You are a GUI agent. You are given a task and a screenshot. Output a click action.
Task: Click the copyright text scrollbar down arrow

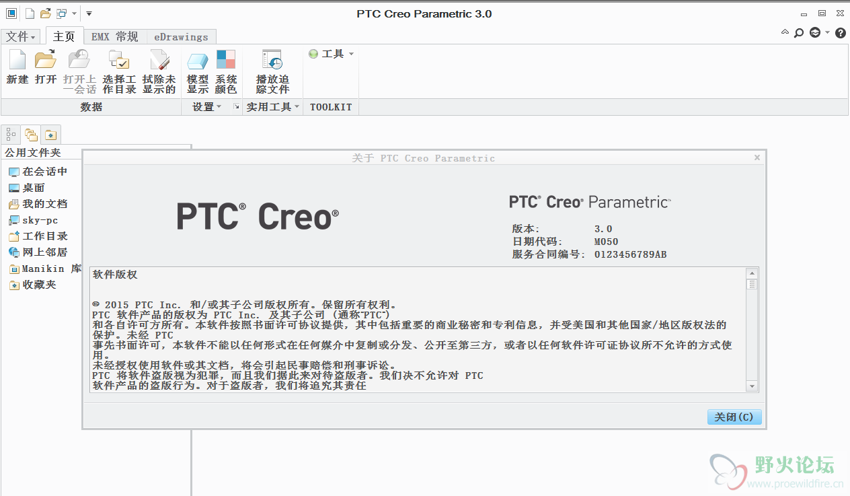tap(752, 386)
